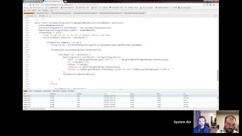This screenshot has width=242, height=136.
Task: Open the Help menu
Action: pos(52,11)
